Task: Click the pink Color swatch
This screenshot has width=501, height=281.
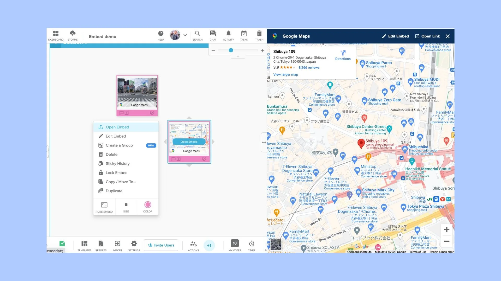Action: [148, 205]
